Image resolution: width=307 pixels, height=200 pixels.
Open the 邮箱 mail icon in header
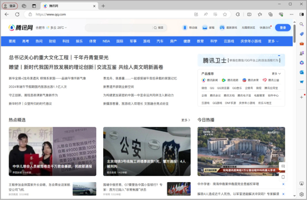(205, 28)
